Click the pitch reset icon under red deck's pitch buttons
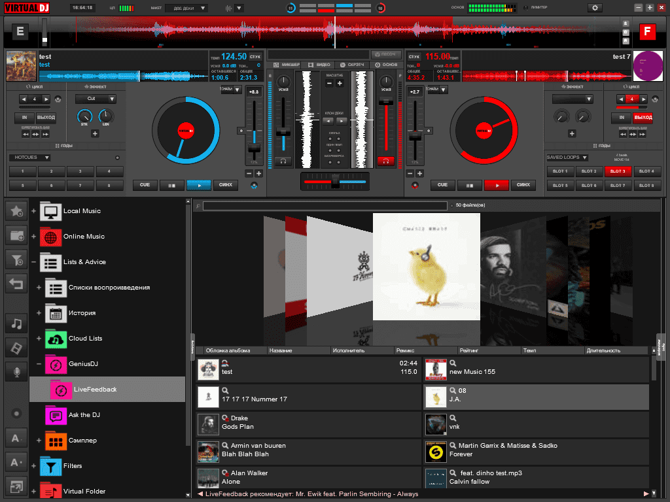This screenshot has width=670, height=502. tap(415, 185)
